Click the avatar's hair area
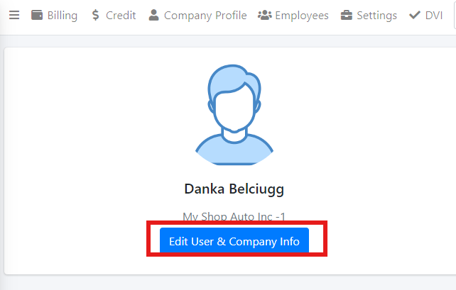This screenshot has height=290, width=456. click(x=233, y=79)
